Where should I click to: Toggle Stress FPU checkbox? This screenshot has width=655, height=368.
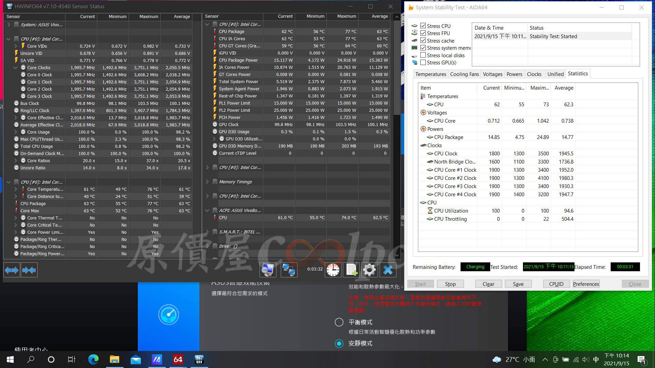click(x=423, y=33)
